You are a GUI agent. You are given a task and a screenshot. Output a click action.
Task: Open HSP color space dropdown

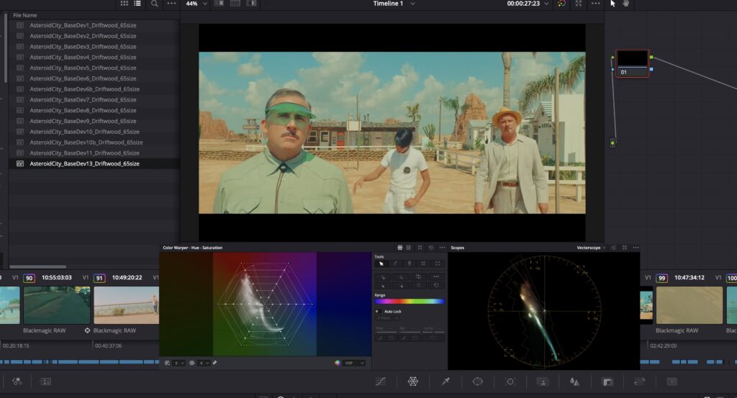pyautogui.click(x=353, y=363)
